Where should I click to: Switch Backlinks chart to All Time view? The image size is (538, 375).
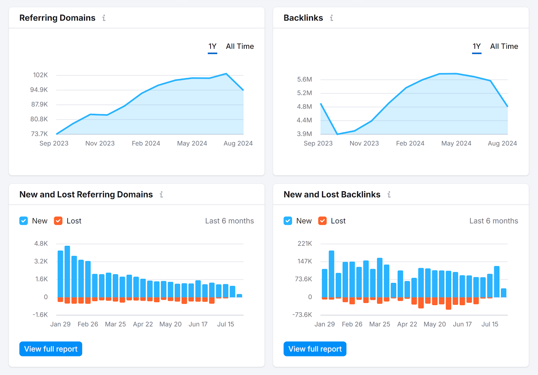504,46
